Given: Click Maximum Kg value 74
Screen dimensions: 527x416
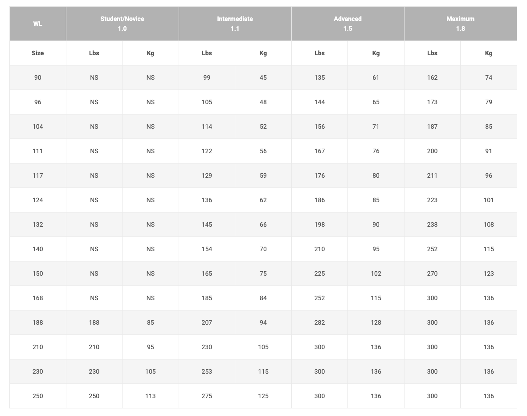Looking at the screenshot, I should [489, 77].
